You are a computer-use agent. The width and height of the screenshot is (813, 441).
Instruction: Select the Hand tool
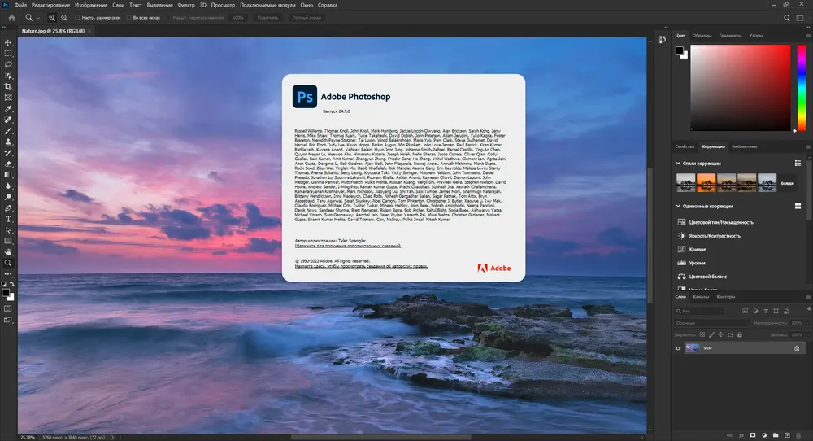tap(8, 252)
